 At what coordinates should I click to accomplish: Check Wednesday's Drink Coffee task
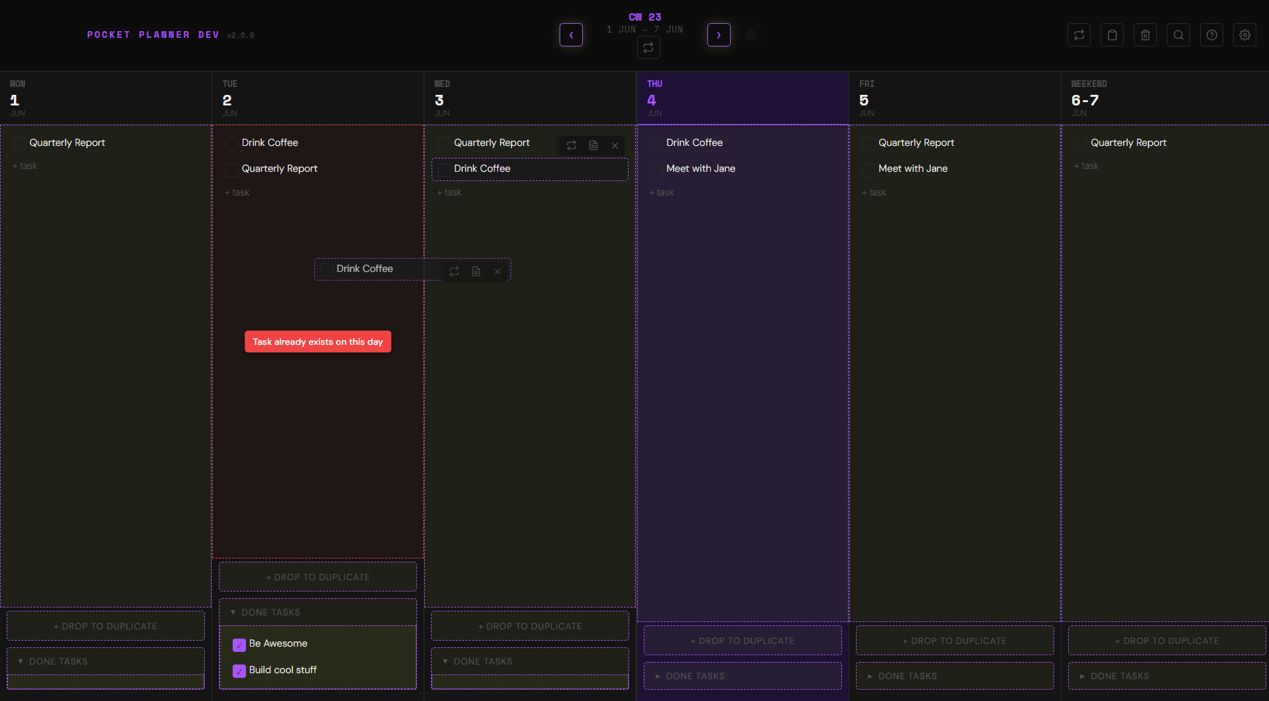pyautogui.click(x=444, y=170)
